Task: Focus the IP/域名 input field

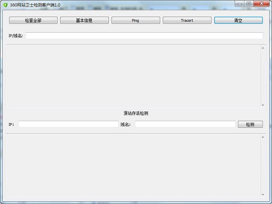Action: (x=144, y=35)
